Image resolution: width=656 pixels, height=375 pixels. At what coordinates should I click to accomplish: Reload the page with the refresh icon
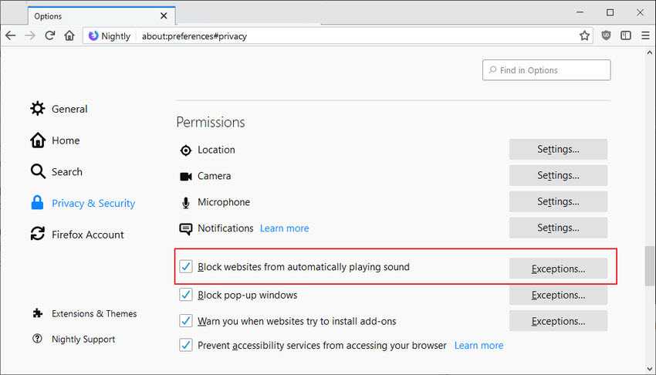pos(50,36)
